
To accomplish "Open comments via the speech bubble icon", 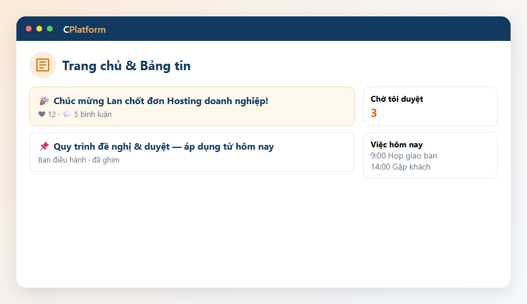I will 67,114.
